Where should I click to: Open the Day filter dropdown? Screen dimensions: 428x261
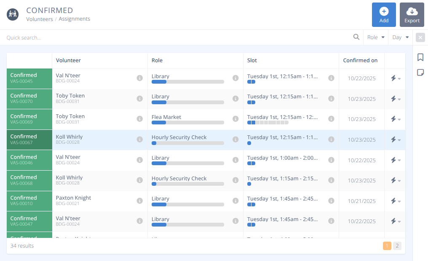point(401,37)
